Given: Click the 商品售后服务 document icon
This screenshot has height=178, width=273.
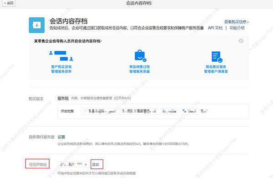Looking at the screenshot, I should coord(217,57).
